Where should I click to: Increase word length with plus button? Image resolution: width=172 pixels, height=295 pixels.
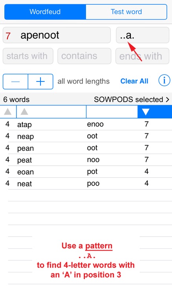(40, 81)
